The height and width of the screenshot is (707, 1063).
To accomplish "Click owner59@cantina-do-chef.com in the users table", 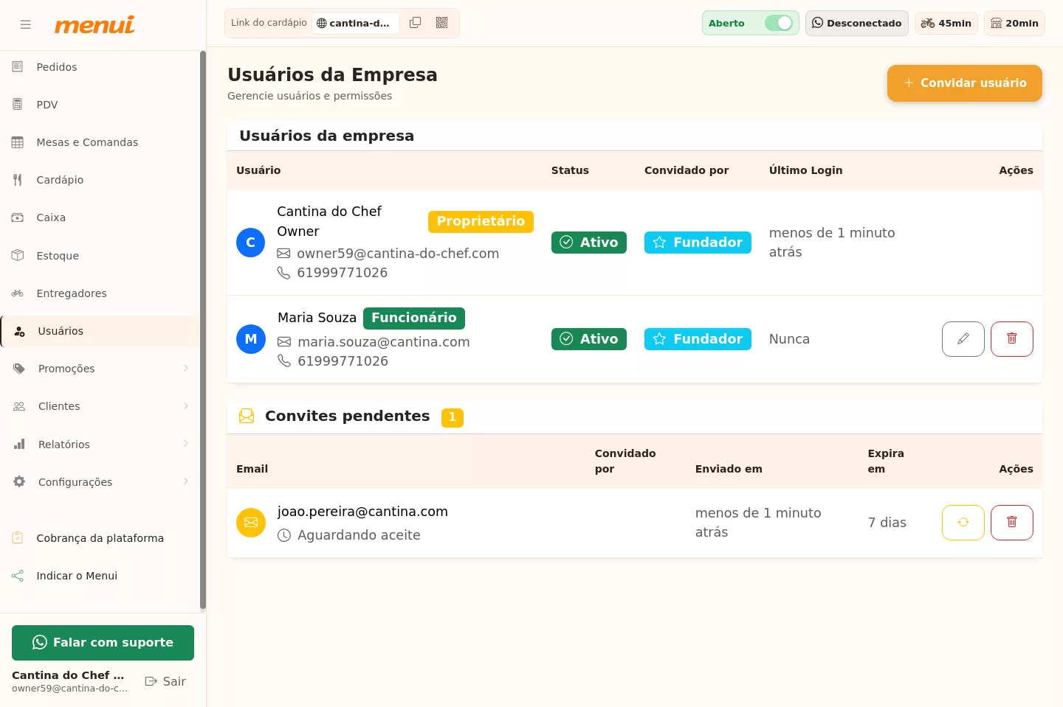I will coord(398,254).
